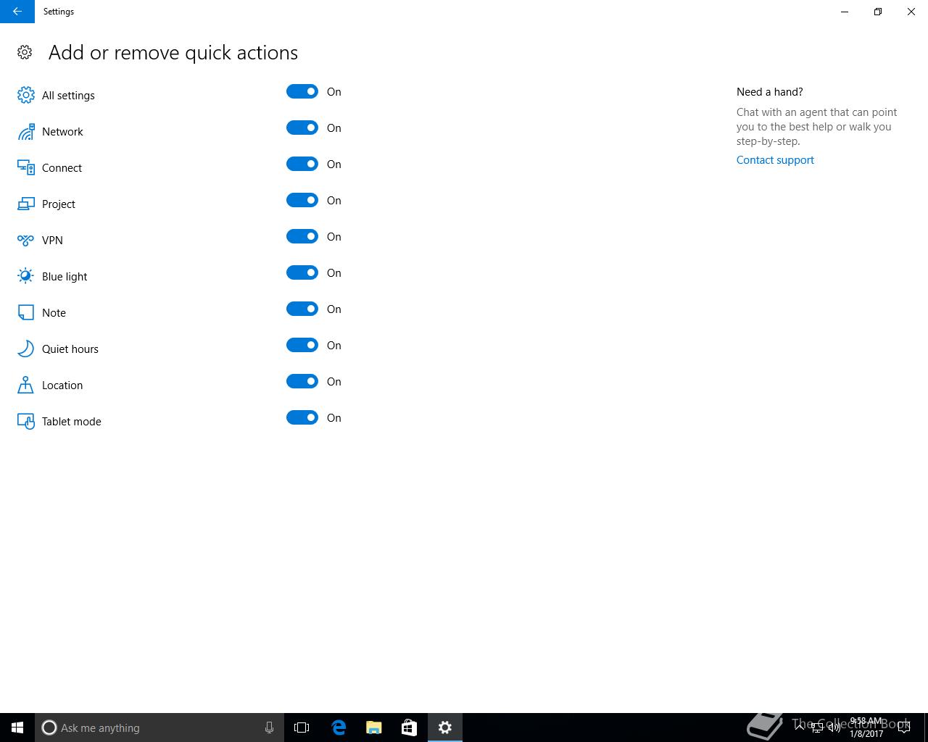Click the Tablet mode label
The height and width of the screenshot is (742, 928).
pos(72,422)
